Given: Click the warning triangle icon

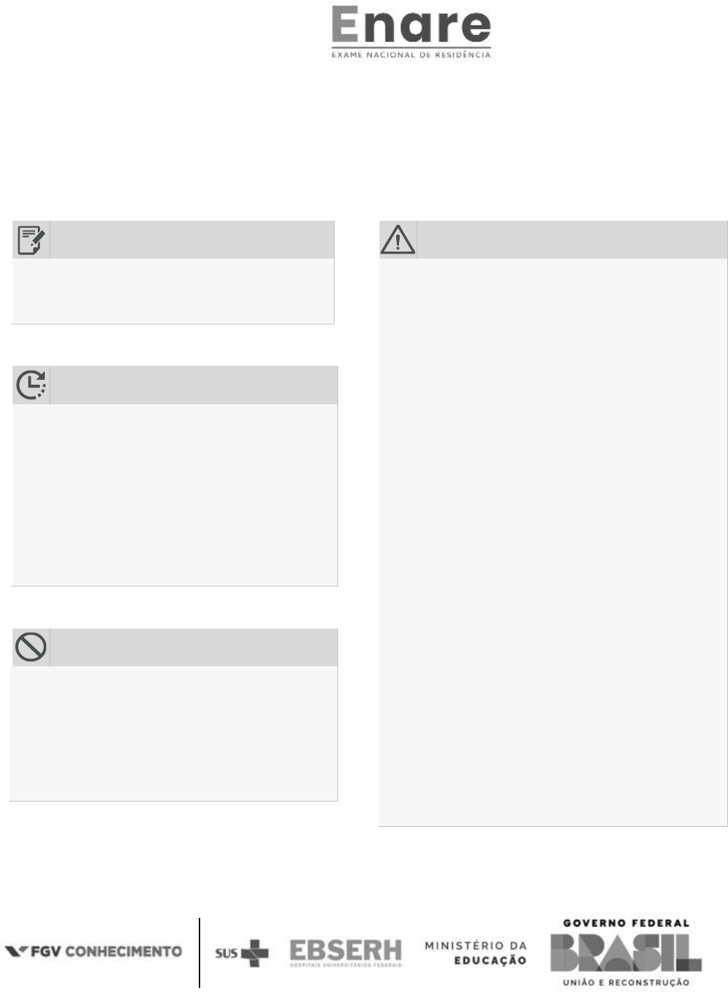Looking at the screenshot, I should point(398,240).
